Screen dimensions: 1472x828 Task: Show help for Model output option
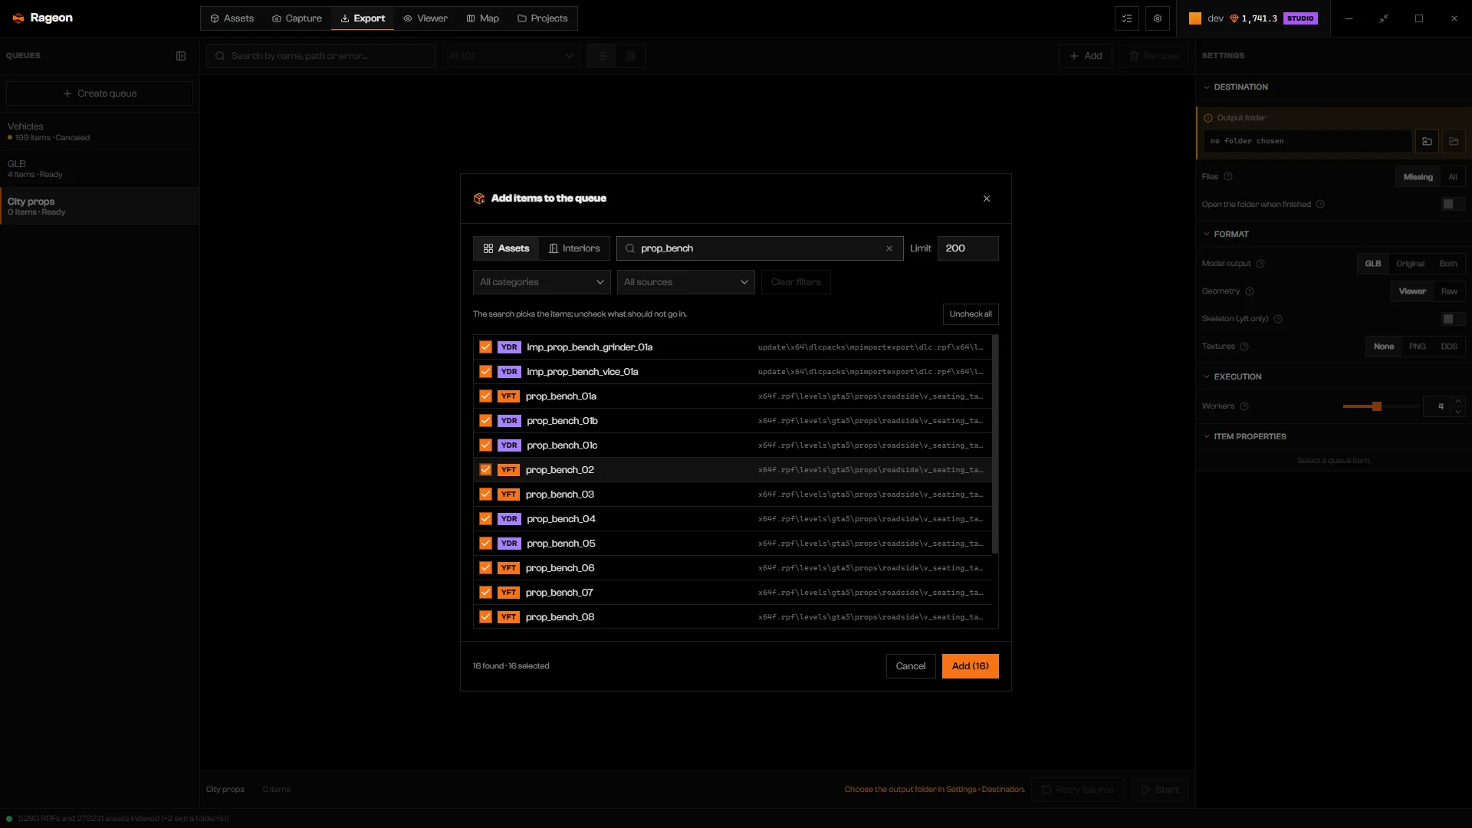coord(1260,264)
